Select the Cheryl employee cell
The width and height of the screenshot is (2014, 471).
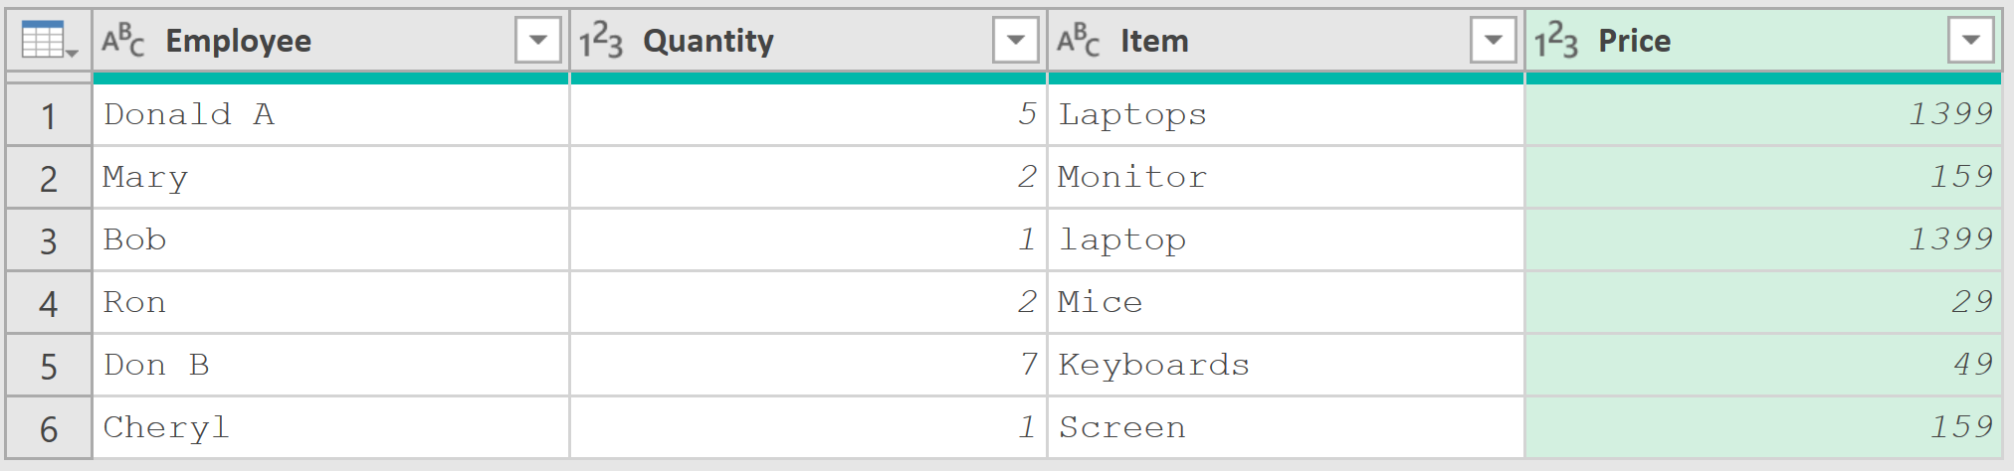point(330,428)
